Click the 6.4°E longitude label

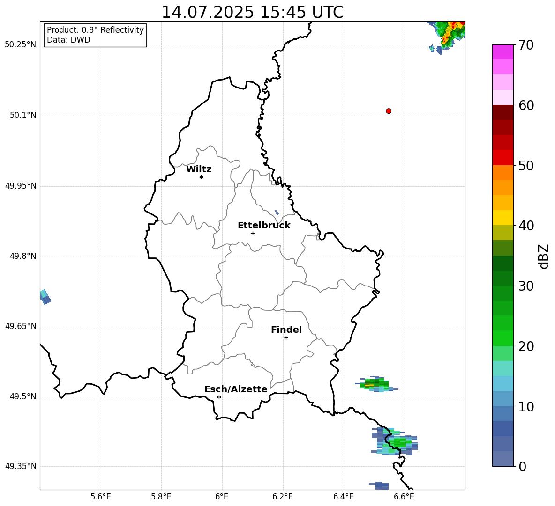click(343, 497)
